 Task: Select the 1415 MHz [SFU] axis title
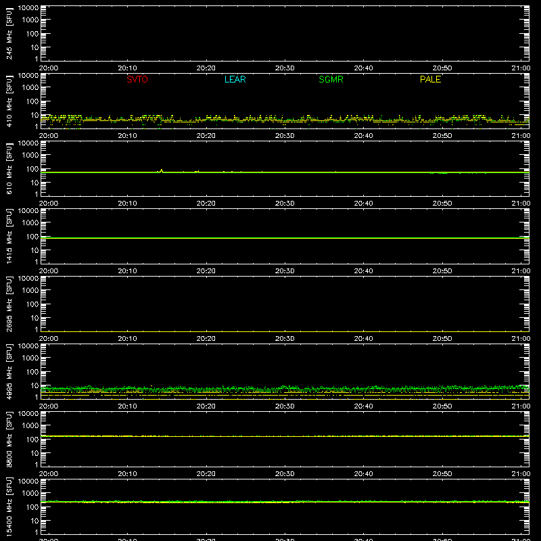point(9,236)
